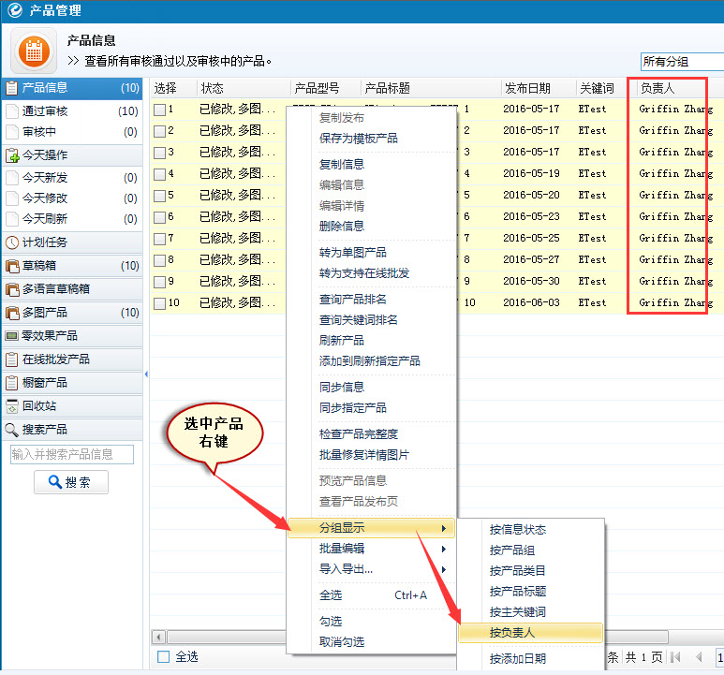Image resolution: width=724 pixels, height=675 pixels.
Task: Tick the checkbox for product row 5
Action: click(x=160, y=196)
